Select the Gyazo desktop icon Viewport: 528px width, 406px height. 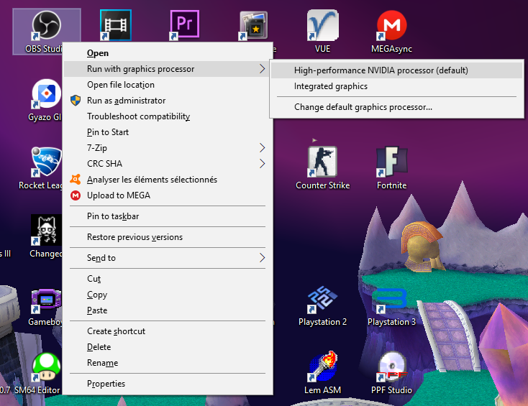tap(46, 94)
